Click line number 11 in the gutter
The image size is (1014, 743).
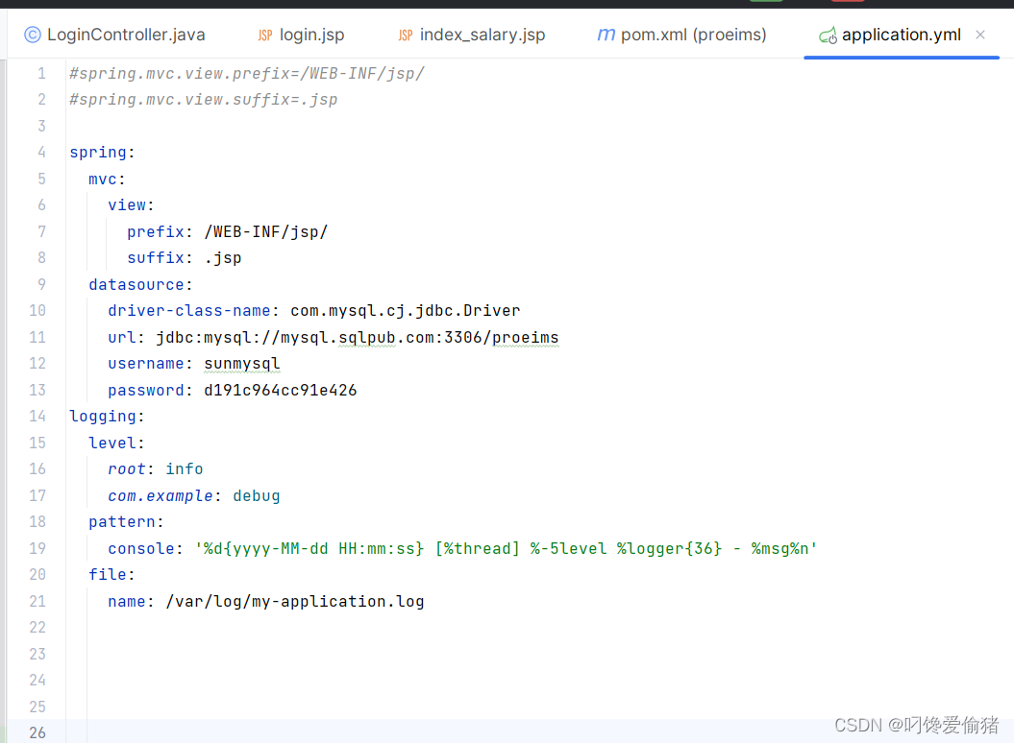[37, 337]
